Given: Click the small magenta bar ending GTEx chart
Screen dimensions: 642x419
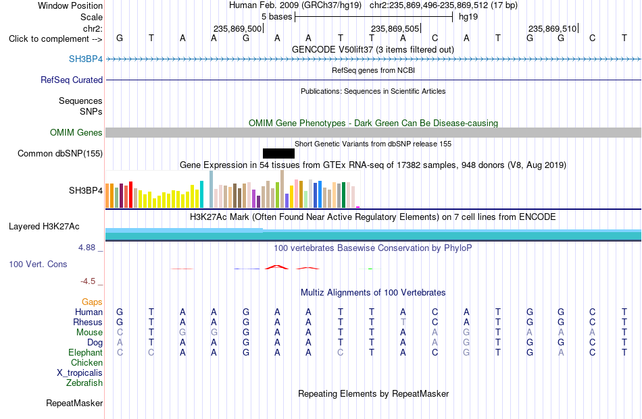Looking at the screenshot, I should point(358,207).
